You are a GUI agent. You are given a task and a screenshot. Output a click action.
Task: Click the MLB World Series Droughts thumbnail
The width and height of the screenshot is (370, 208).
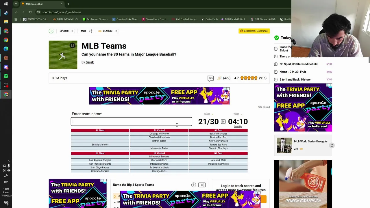[x=284, y=145]
